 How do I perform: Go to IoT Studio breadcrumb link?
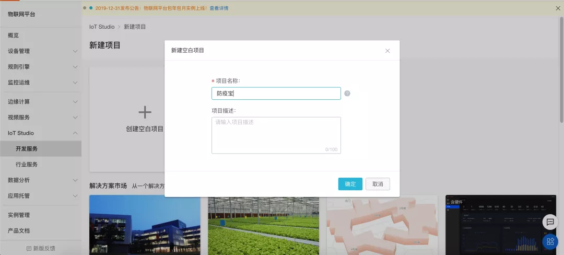pos(102,27)
